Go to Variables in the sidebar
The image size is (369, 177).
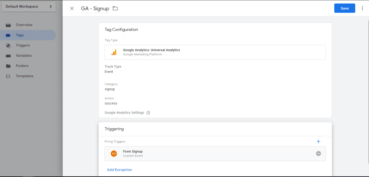[23, 56]
